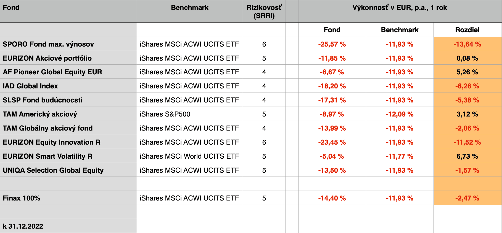Select the iShares S&P500 benchmark cell

[x=165, y=114]
